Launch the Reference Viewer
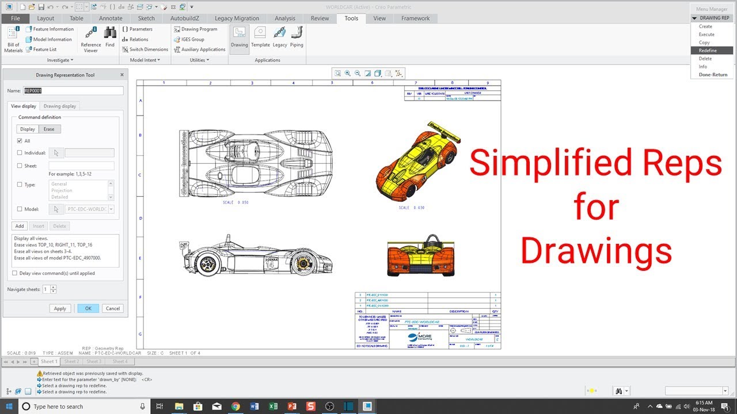Image resolution: width=737 pixels, height=414 pixels. pyautogui.click(x=91, y=39)
